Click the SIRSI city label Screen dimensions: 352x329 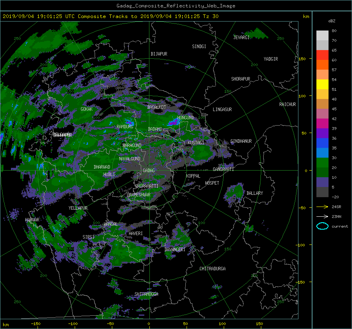pos(88,237)
